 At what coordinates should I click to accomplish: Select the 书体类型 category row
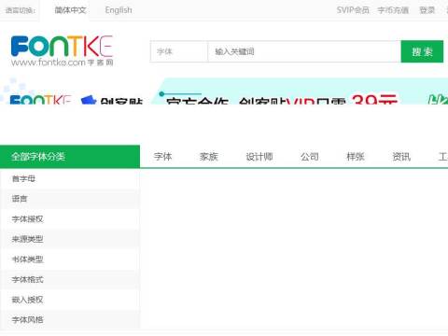pos(70,259)
